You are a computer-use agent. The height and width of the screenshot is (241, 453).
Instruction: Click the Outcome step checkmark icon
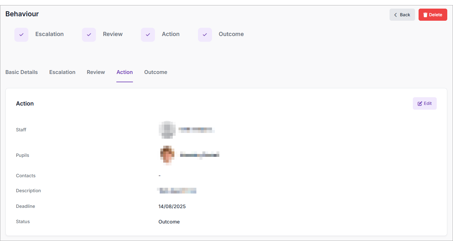click(205, 35)
